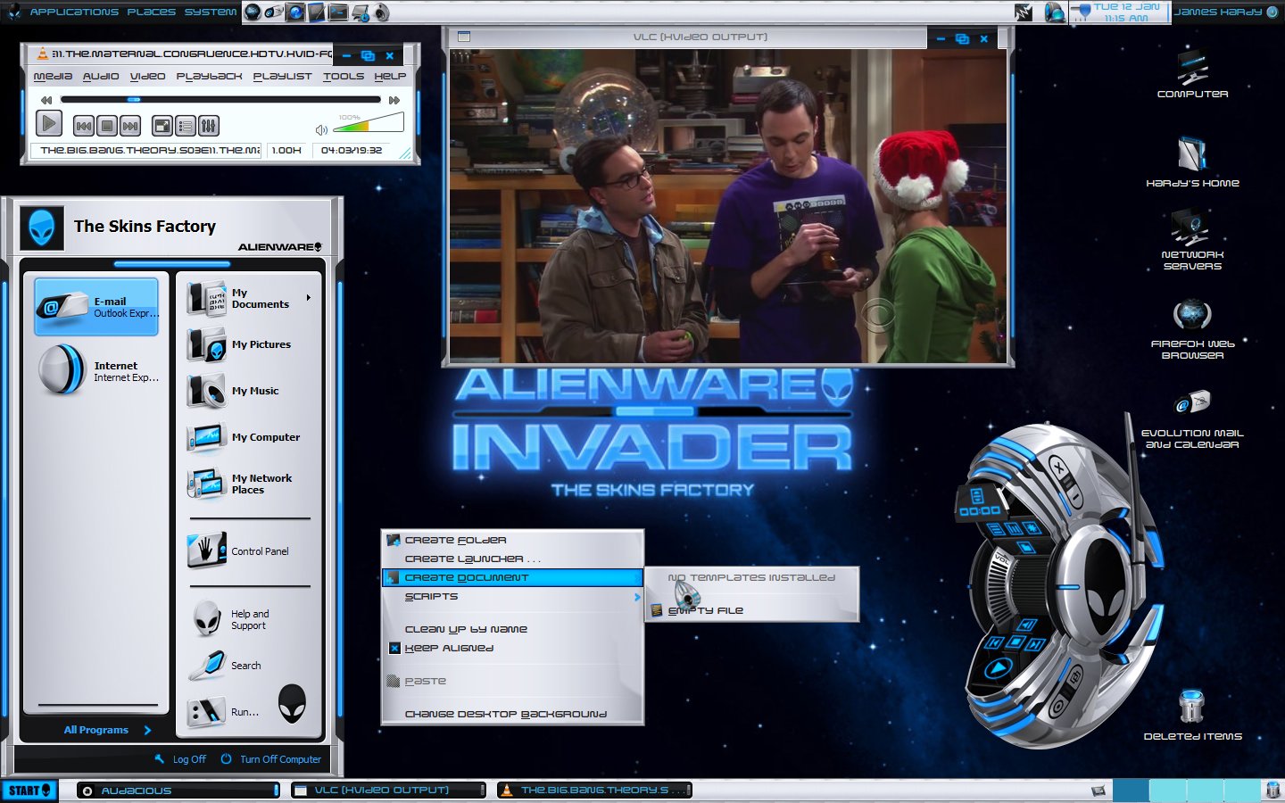Open the VLC Playback menu

(x=209, y=77)
